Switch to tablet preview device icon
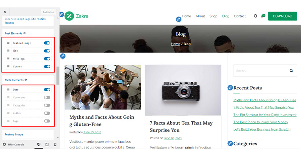The width and height of the screenshot is (301, 156). tap(47, 144)
